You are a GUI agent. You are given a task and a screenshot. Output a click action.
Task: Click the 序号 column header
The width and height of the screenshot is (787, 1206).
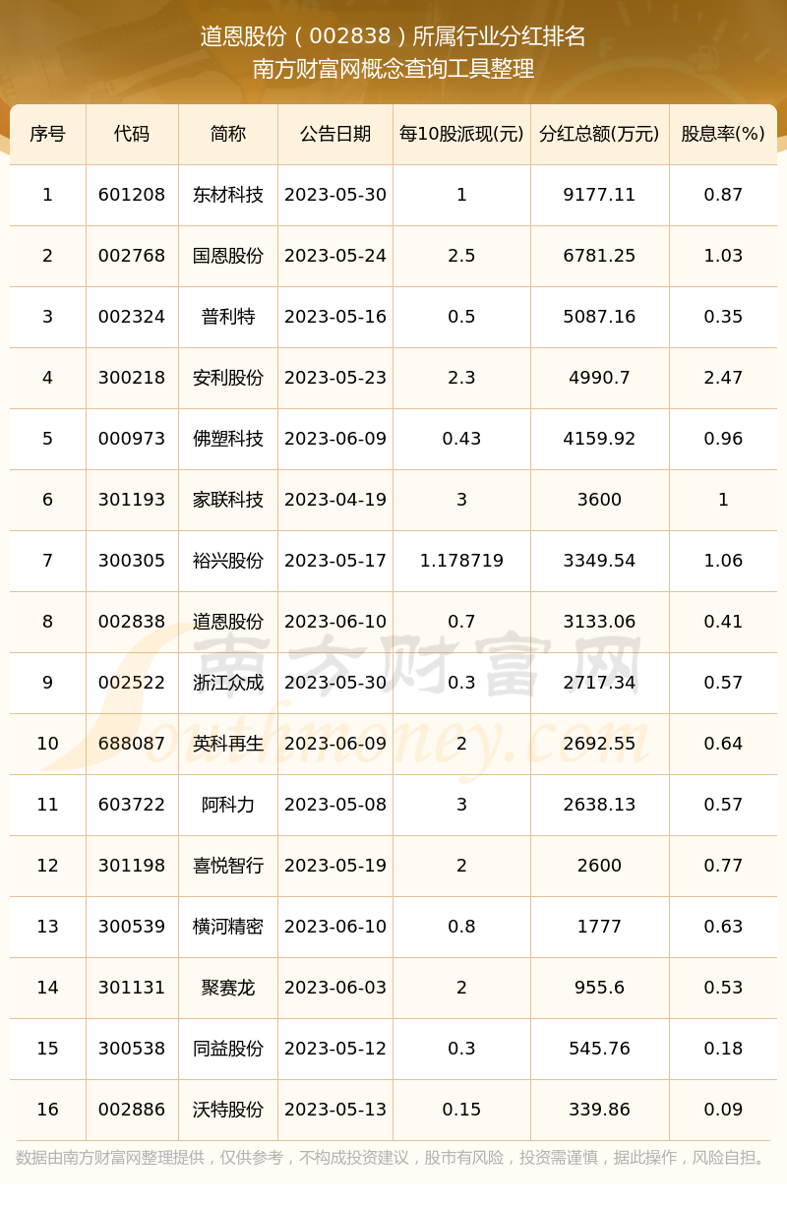tap(47, 134)
